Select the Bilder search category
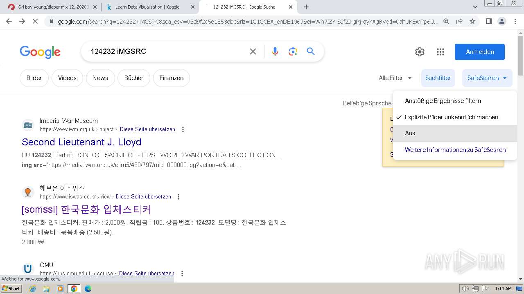This screenshot has width=524, height=294. pos(34,78)
